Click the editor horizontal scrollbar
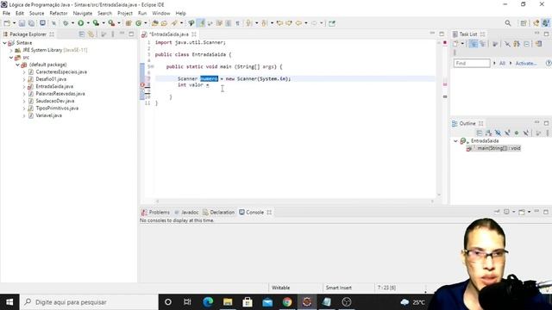 [x=295, y=201]
